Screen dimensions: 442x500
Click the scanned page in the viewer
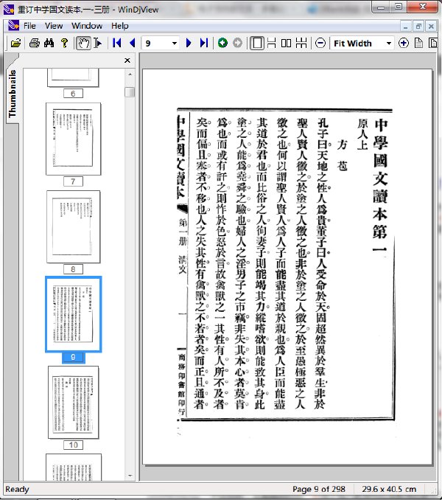click(287, 266)
